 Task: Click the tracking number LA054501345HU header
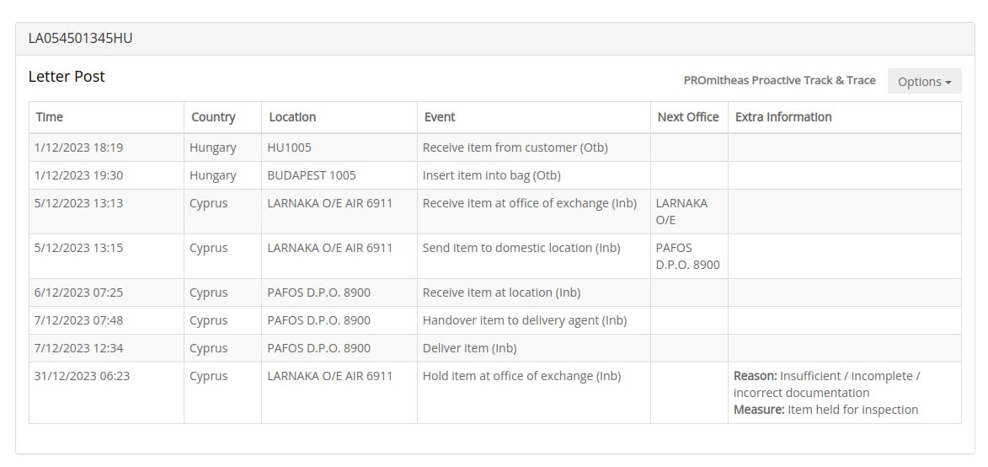(x=81, y=38)
